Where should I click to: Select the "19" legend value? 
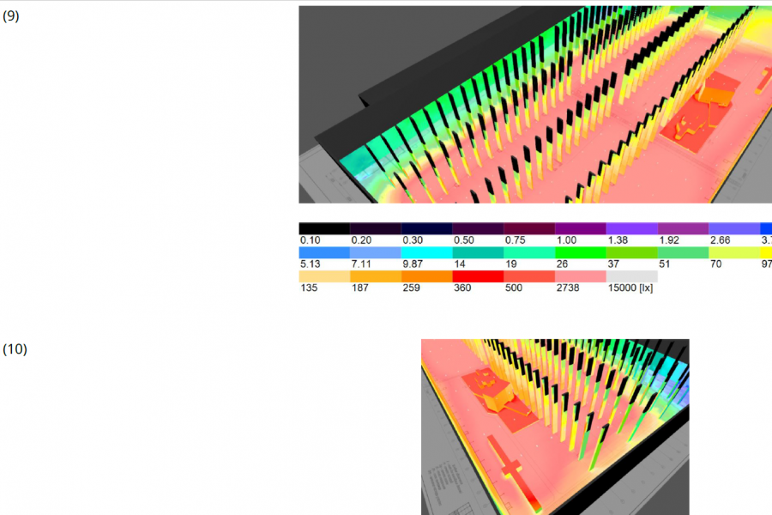pyautogui.click(x=511, y=264)
